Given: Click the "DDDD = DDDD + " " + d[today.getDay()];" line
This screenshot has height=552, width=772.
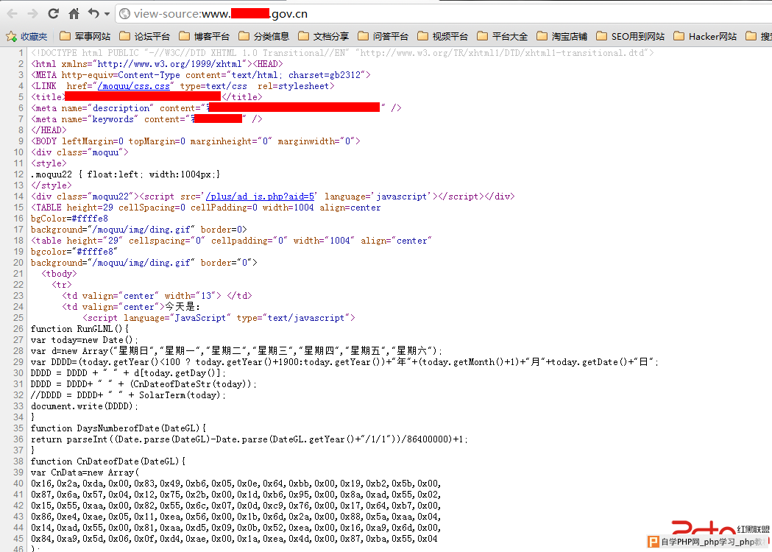Looking at the screenshot, I should [x=128, y=373].
